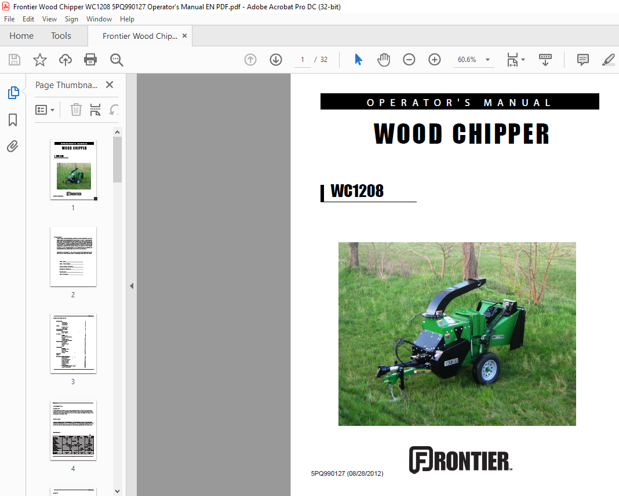Click the Save file icon
This screenshot has width=619, height=496.
14,60
